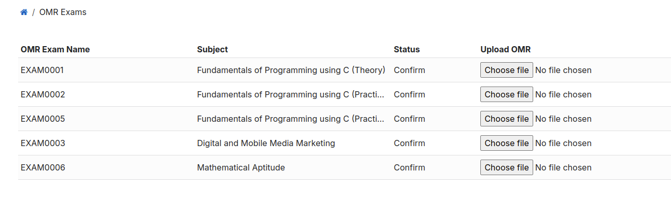This screenshot has height=200, width=671.
Task: Click the Mathematical Aptitude subject cell
Action: pyautogui.click(x=241, y=167)
